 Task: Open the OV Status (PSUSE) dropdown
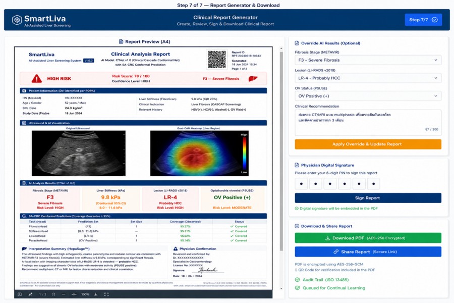click(368, 96)
